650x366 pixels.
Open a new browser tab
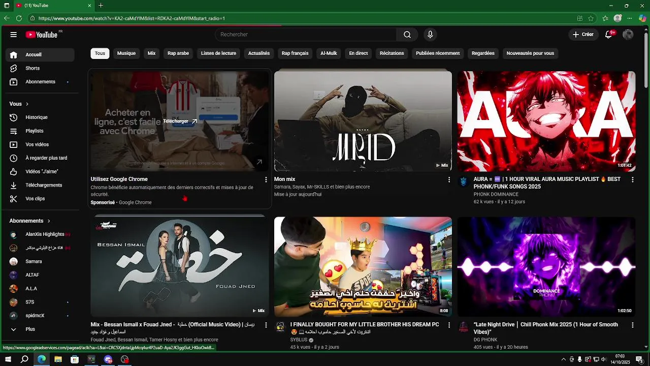coord(101,6)
